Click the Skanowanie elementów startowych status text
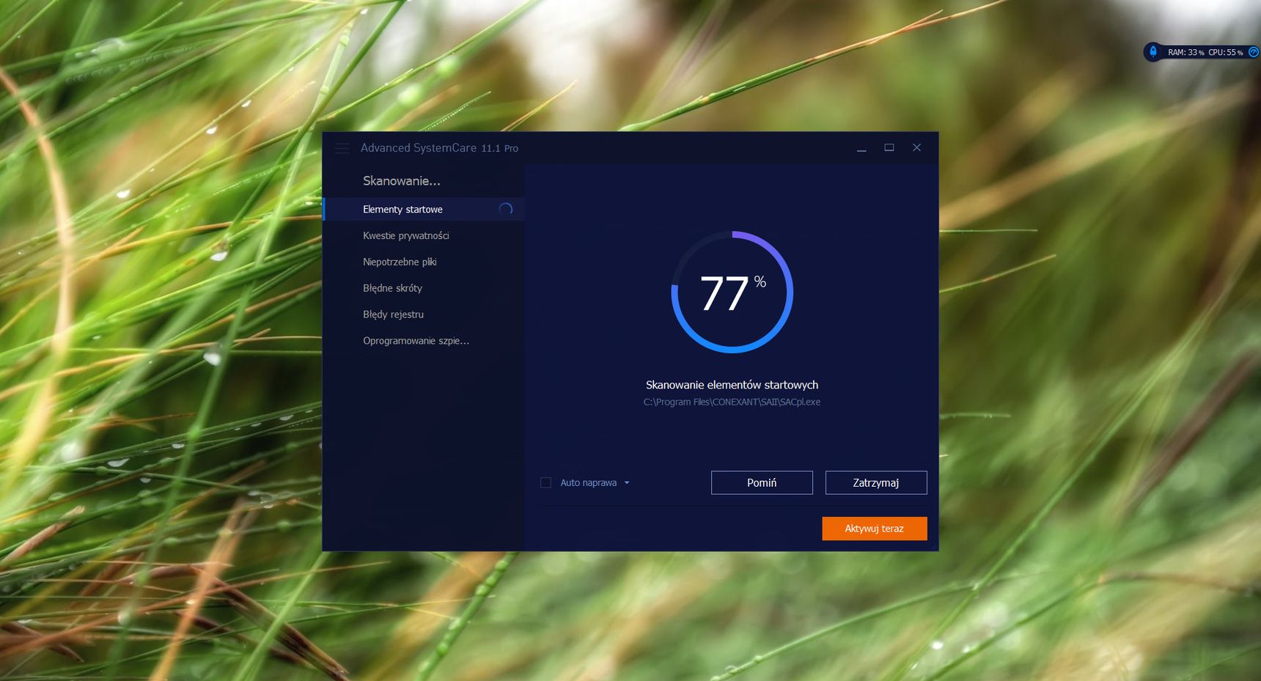Screen dimensions: 1261x681 tap(732, 385)
